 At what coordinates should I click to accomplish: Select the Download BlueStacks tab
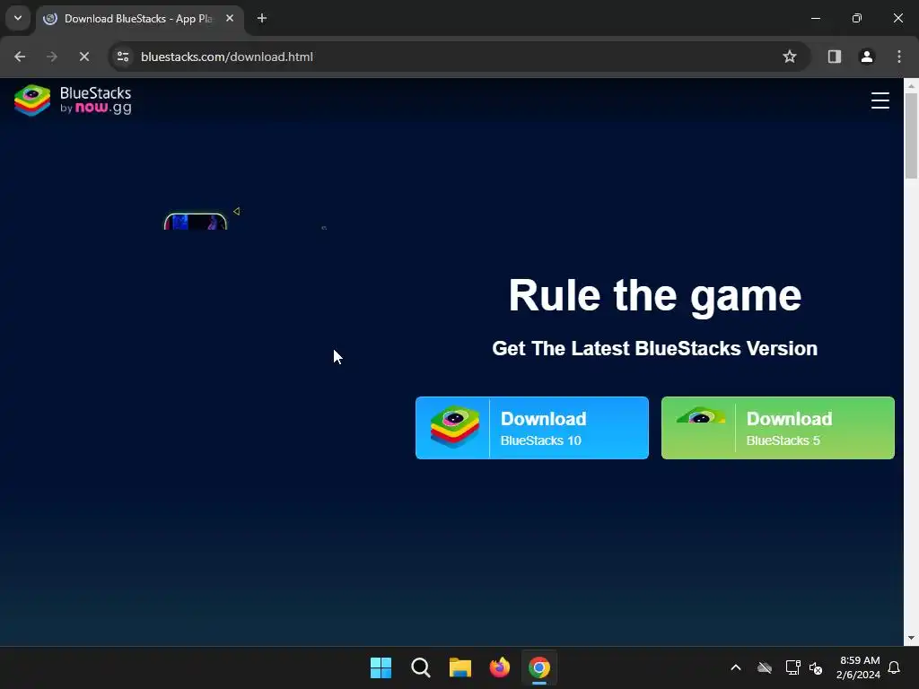pos(140,19)
